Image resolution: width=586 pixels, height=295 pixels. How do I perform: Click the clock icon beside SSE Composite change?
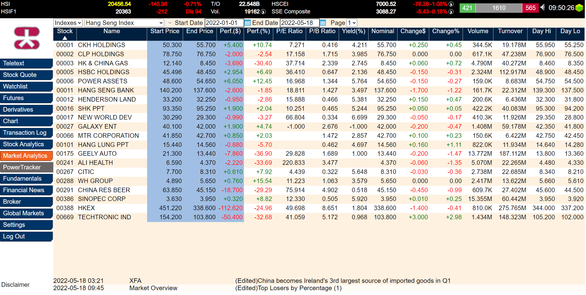click(451, 12)
